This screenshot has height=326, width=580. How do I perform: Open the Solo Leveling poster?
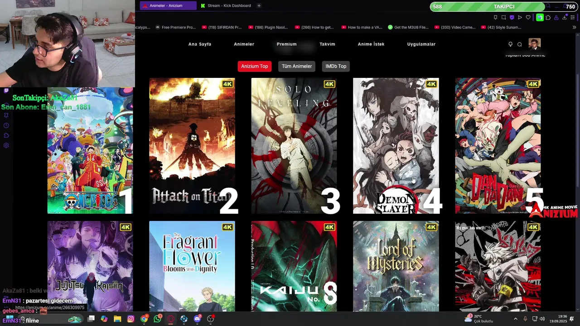click(x=294, y=146)
